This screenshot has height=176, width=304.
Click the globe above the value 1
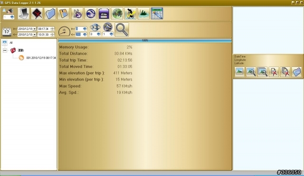108,27
